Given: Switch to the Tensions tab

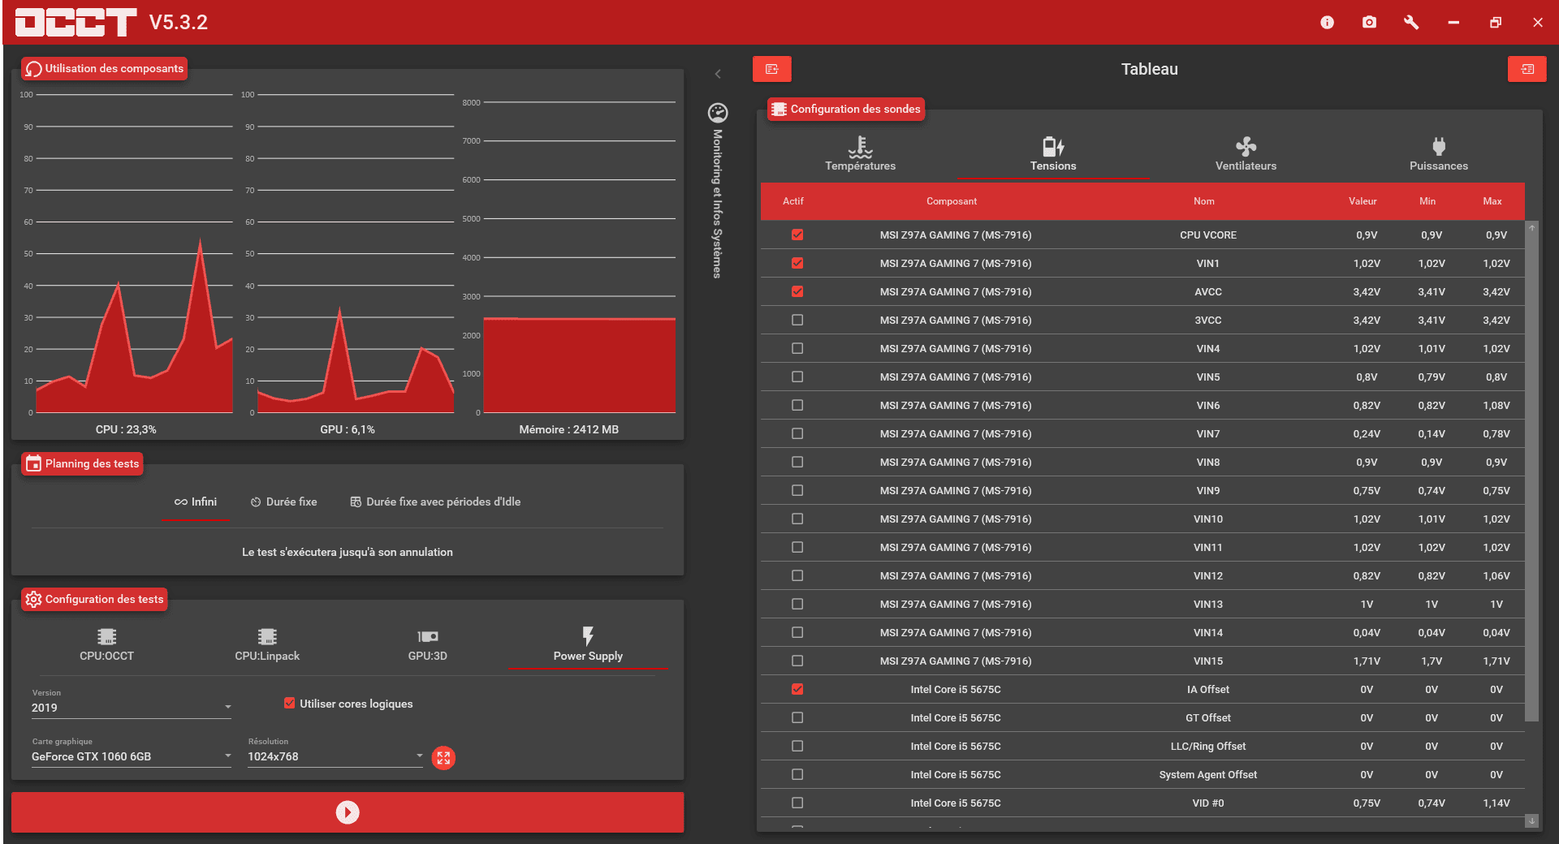Looking at the screenshot, I should (x=1053, y=154).
